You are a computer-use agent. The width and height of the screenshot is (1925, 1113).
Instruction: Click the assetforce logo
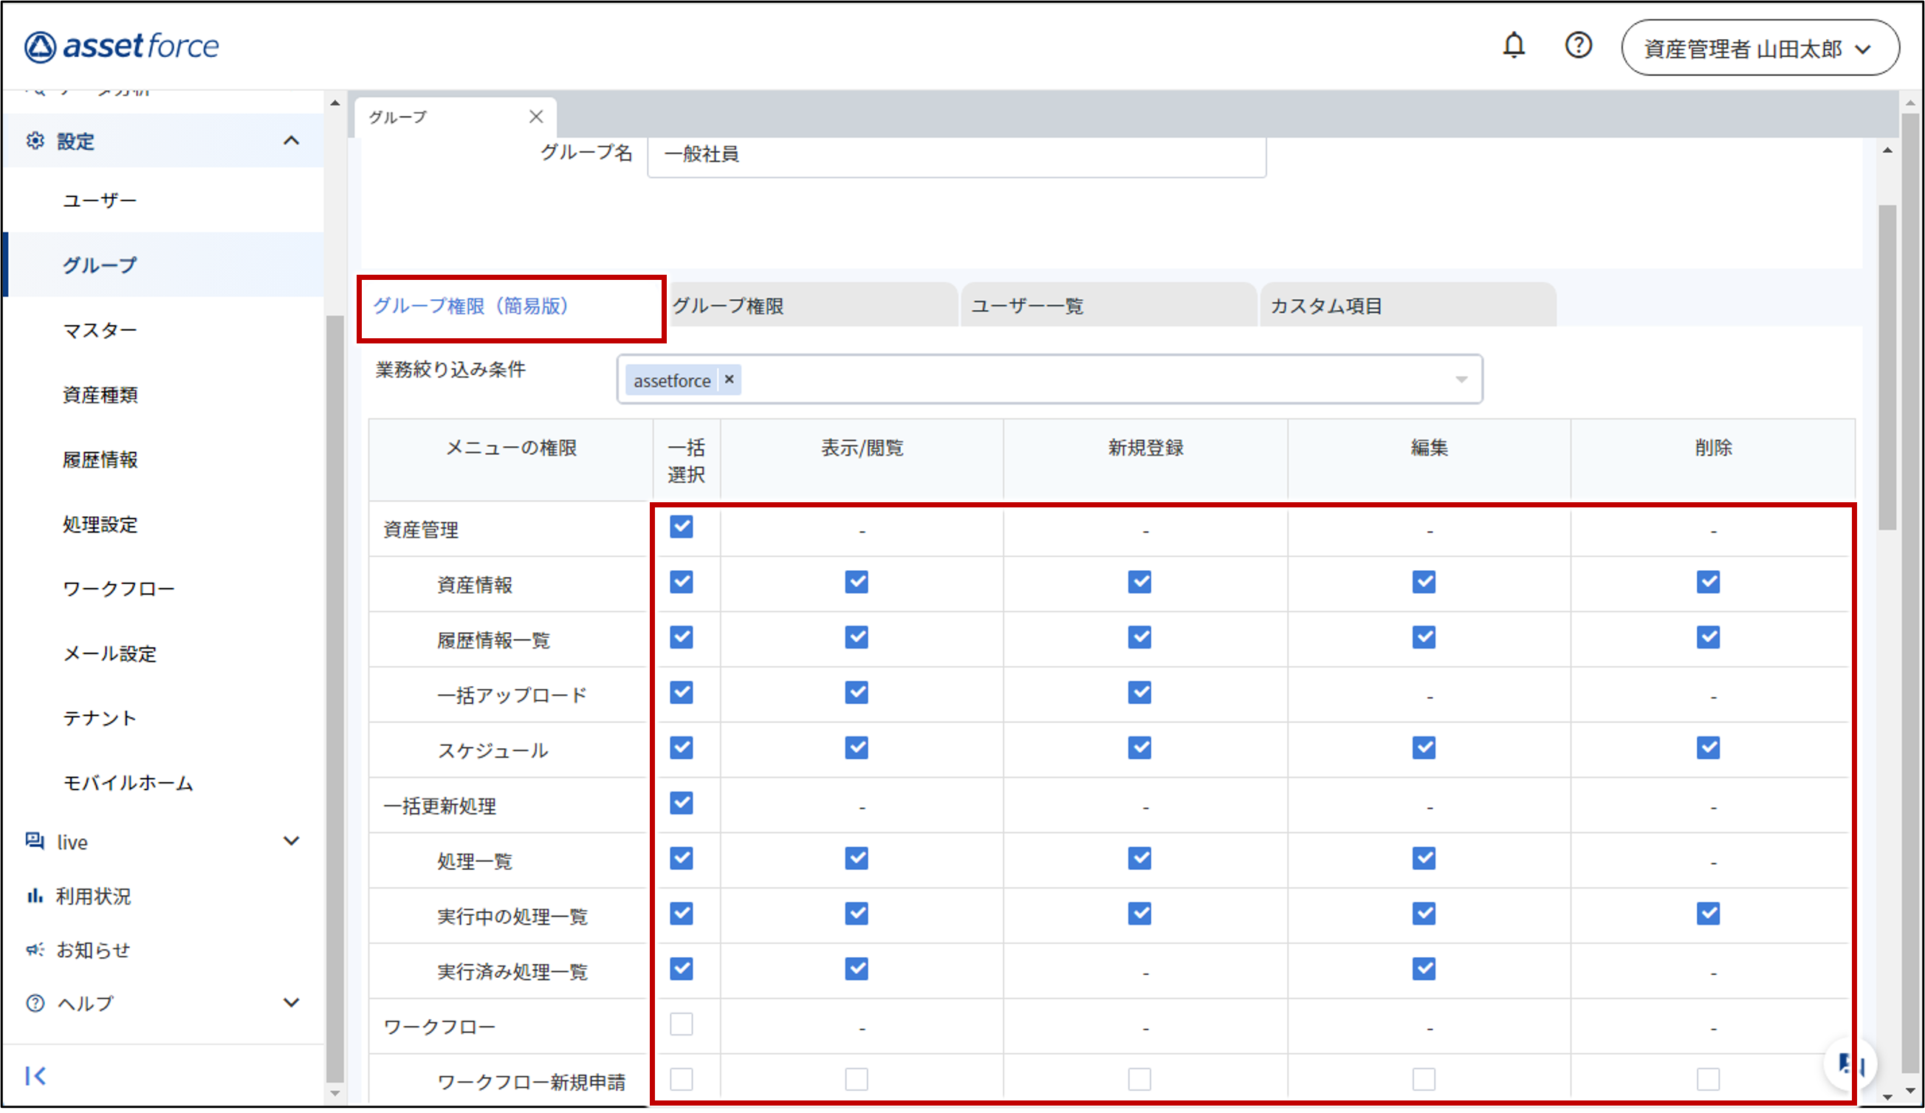[x=121, y=47]
